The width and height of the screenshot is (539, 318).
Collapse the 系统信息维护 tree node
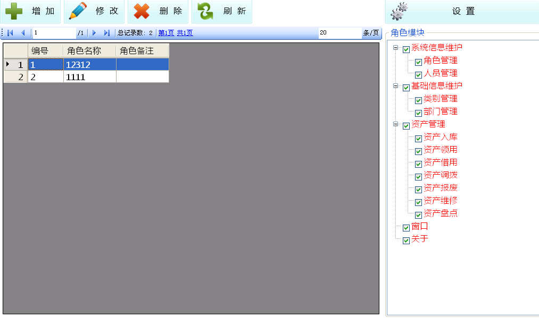pyautogui.click(x=395, y=48)
